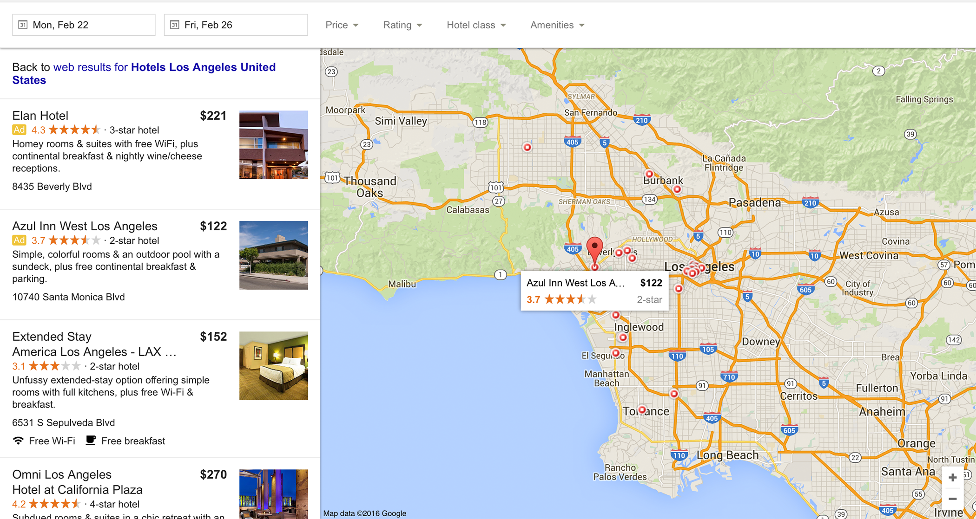Open Azul Inn West Los Angeles listing
The width and height of the screenshot is (976, 519).
pos(85,226)
